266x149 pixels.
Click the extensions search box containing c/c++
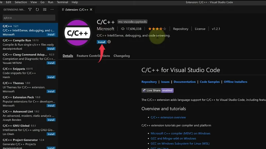(x=28, y=18)
